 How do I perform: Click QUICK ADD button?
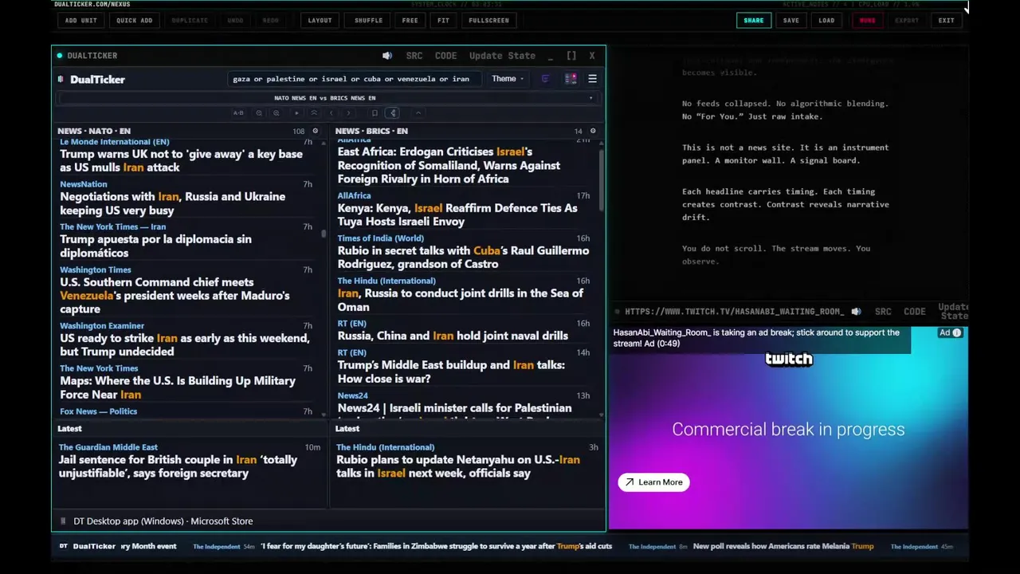[x=134, y=21]
